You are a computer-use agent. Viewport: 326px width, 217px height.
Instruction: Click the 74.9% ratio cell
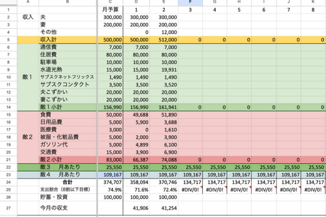point(110,189)
